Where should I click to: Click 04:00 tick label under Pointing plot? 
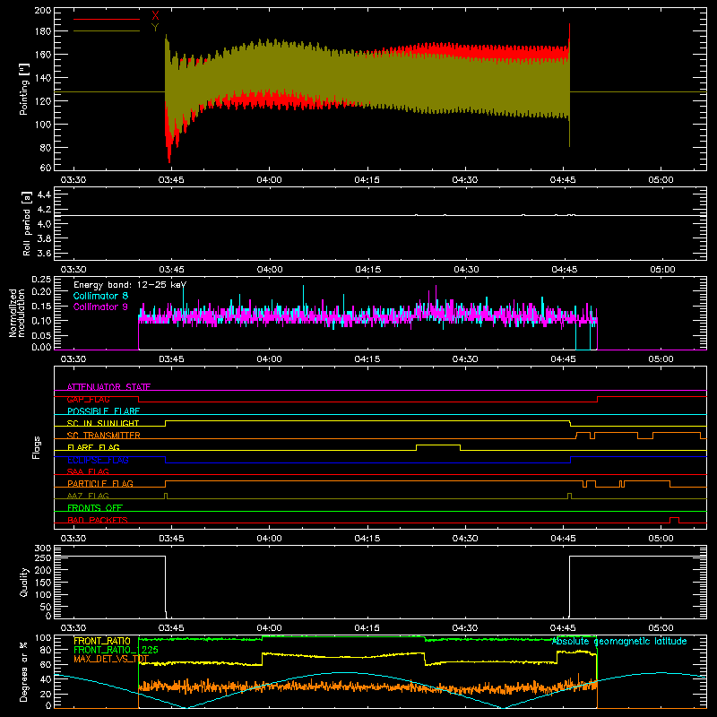pos(270,180)
